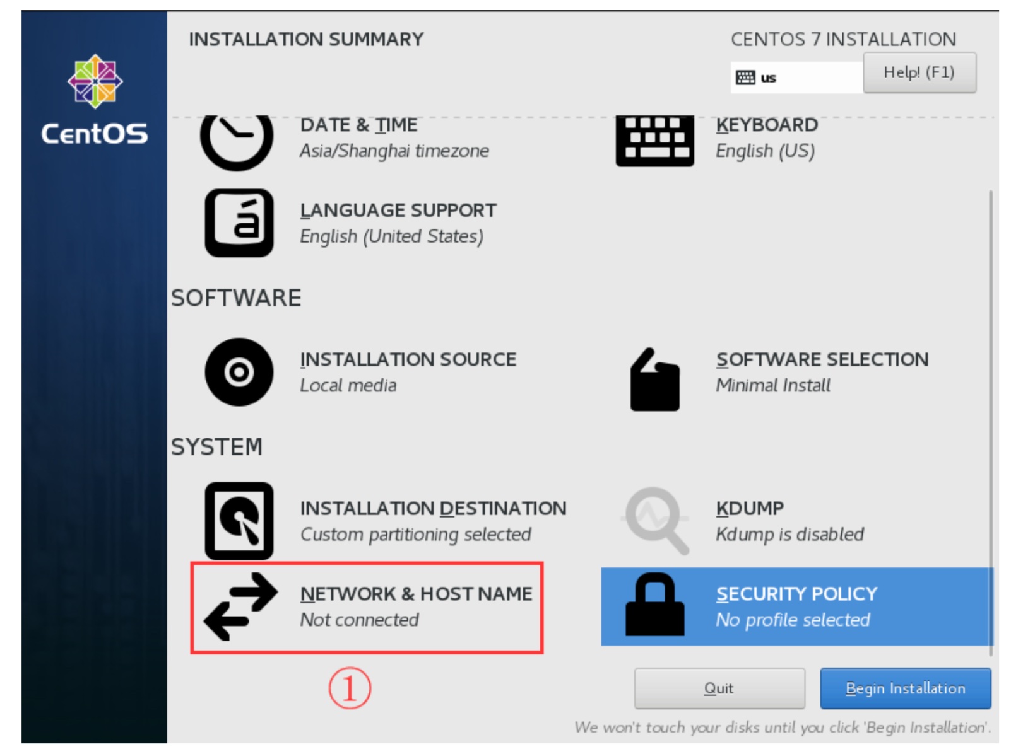The width and height of the screenshot is (1011, 754).
Task: Click the Date & Time clock icon
Action: click(237, 140)
